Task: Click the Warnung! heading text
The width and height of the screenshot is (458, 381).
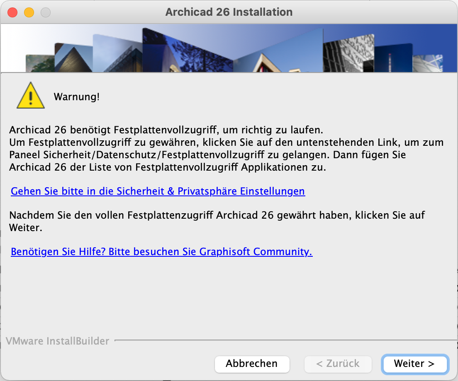Action: [x=76, y=97]
